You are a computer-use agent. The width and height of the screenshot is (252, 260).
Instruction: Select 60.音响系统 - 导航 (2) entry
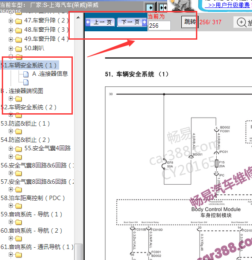[31, 230]
